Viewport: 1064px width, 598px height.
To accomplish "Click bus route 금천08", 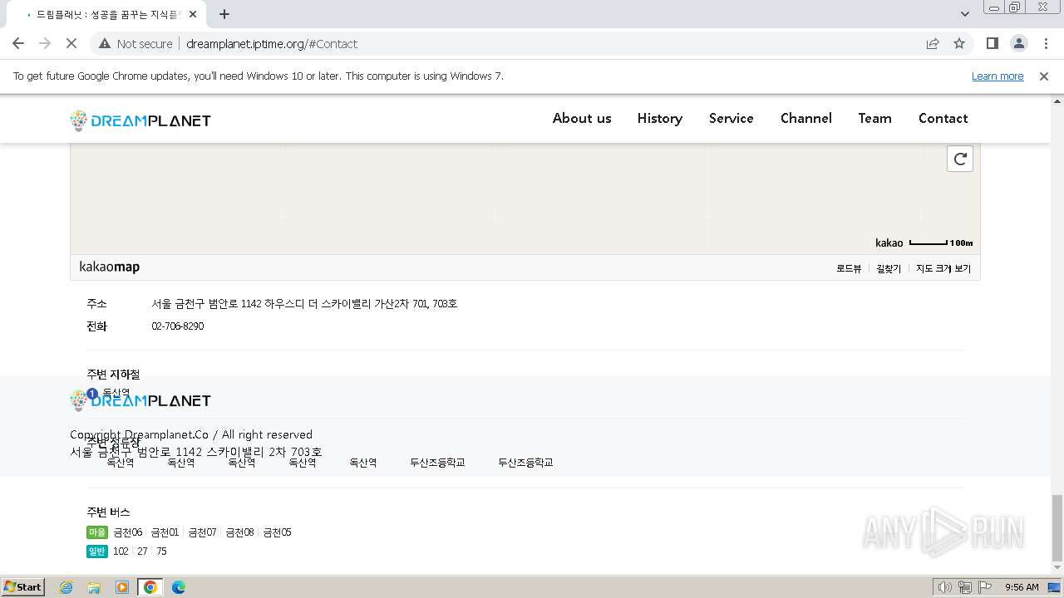I will point(239,532).
